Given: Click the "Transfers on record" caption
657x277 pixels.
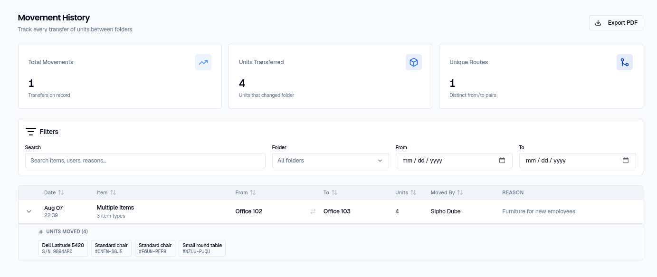Looking at the screenshot, I should point(49,95).
